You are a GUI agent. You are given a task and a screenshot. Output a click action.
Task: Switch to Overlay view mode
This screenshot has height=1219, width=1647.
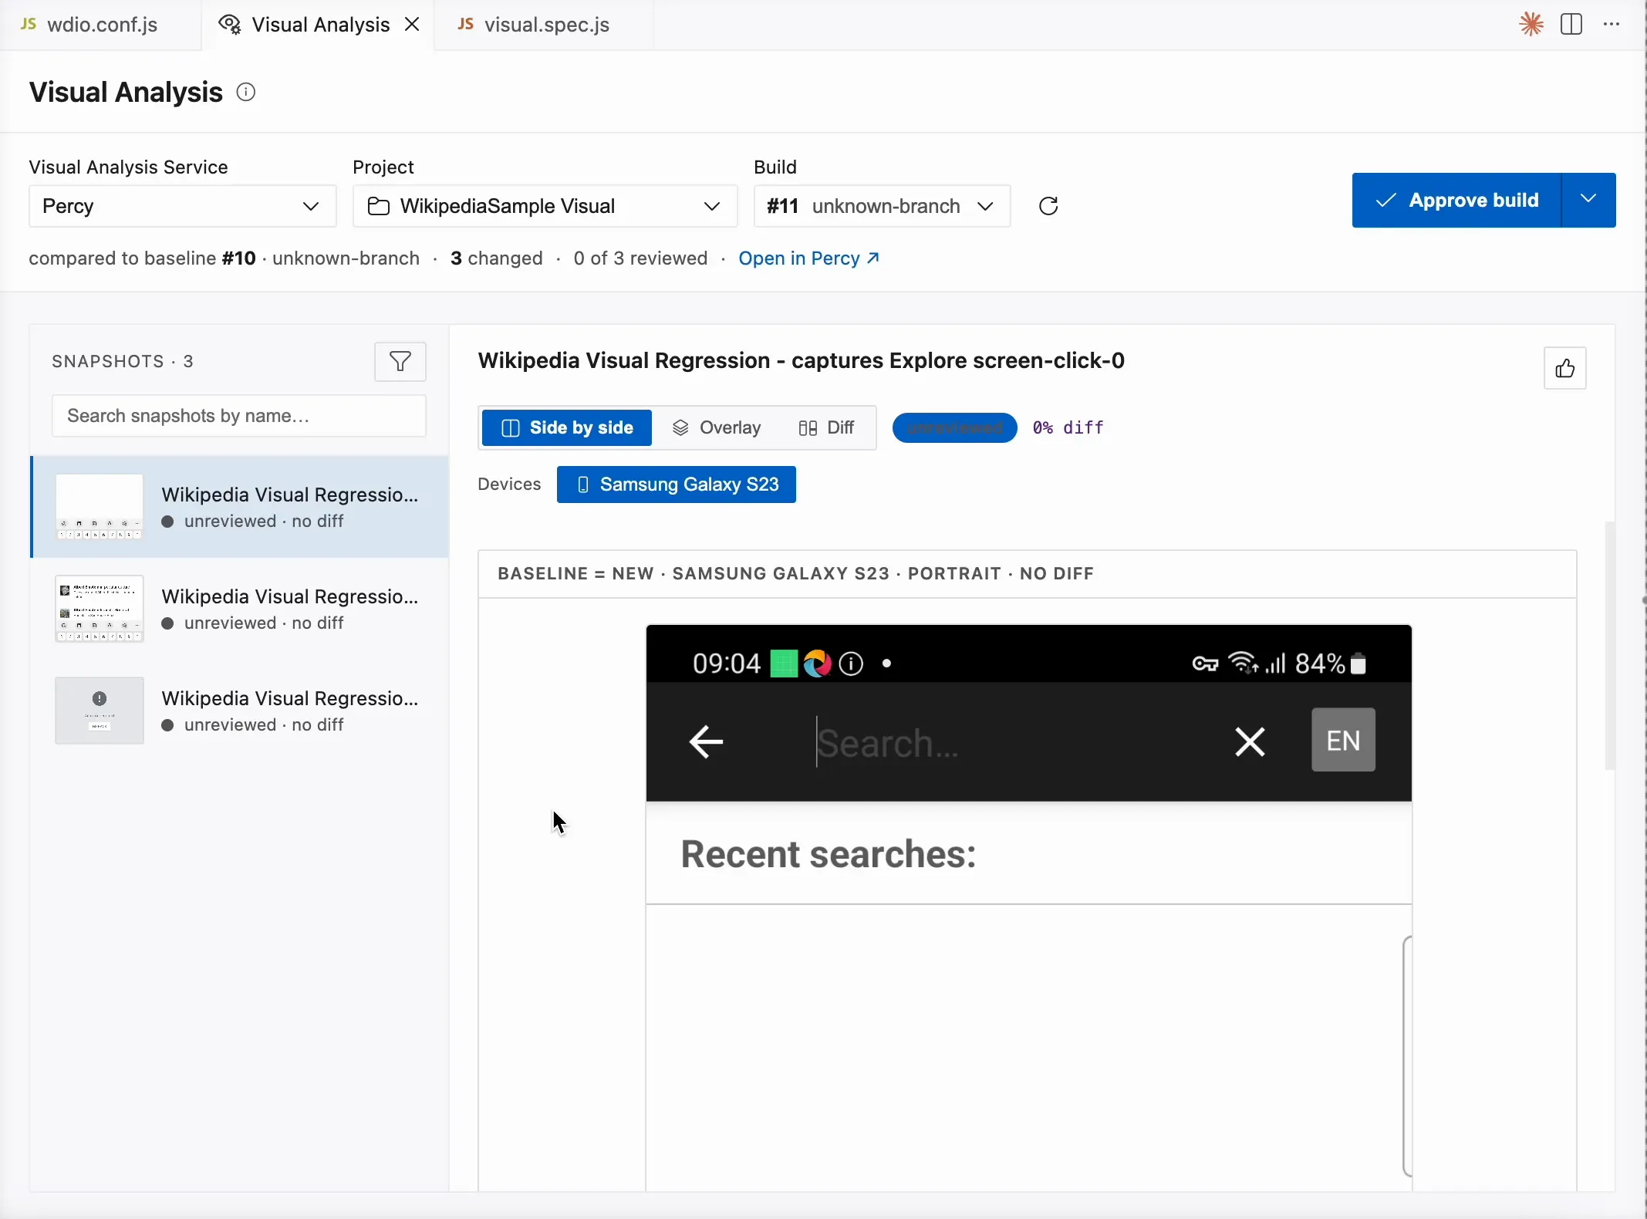(x=717, y=427)
